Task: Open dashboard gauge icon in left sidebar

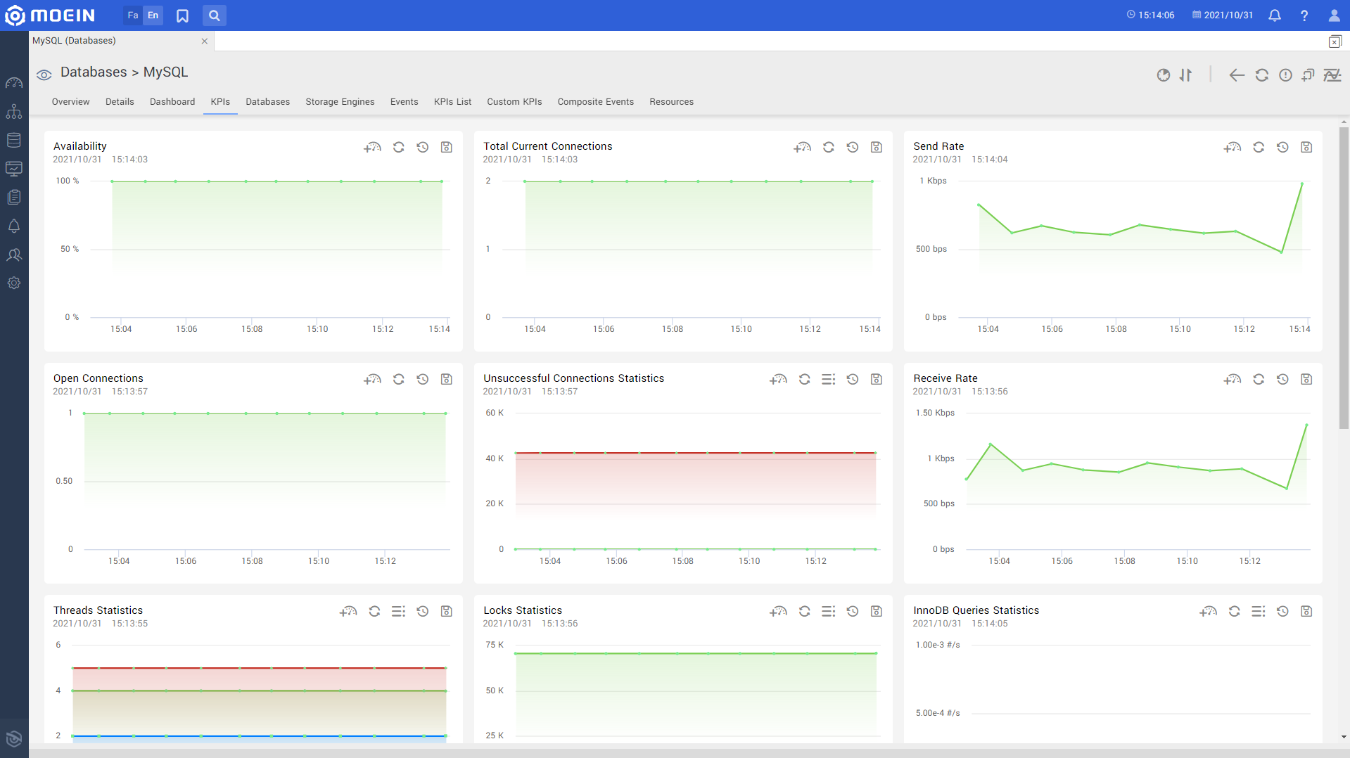Action: [14, 83]
